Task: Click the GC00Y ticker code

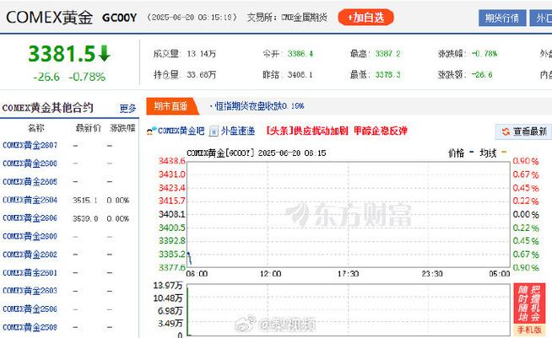Action: point(119,18)
